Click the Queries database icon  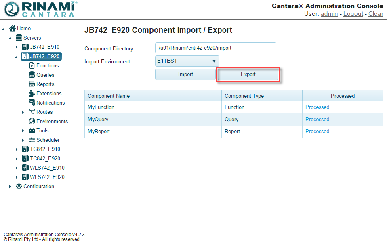pos(32,75)
